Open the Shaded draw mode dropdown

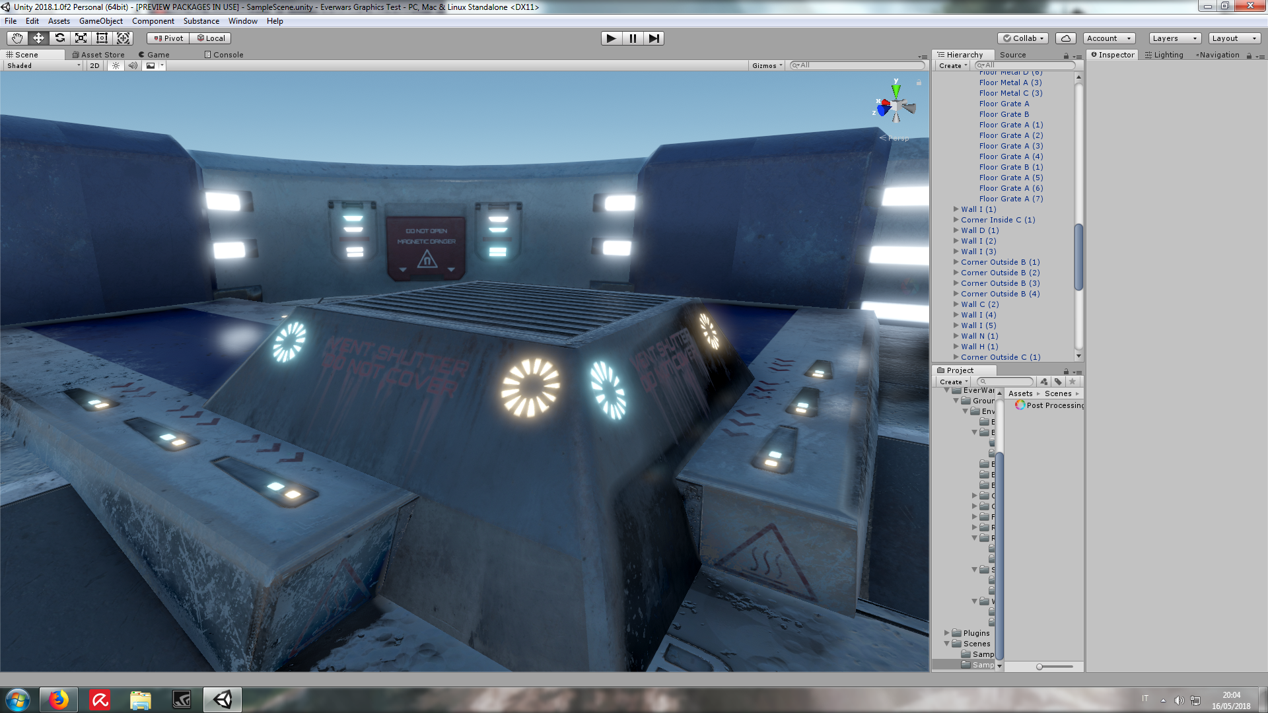pyautogui.click(x=44, y=65)
